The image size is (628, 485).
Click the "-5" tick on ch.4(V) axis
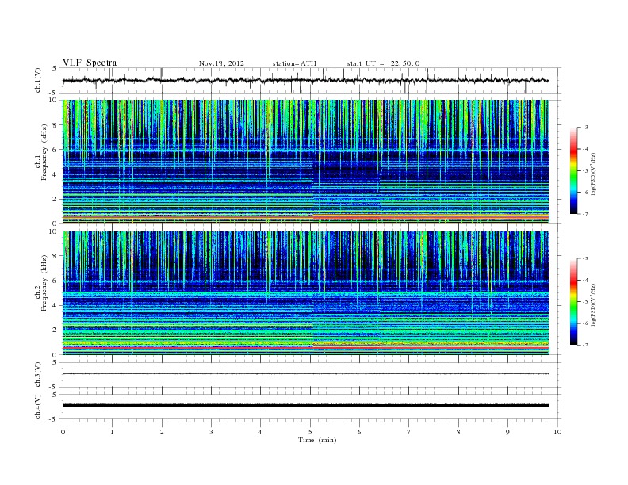point(54,419)
